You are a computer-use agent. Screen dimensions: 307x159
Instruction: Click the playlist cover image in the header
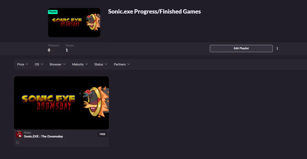[x=74, y=23]
